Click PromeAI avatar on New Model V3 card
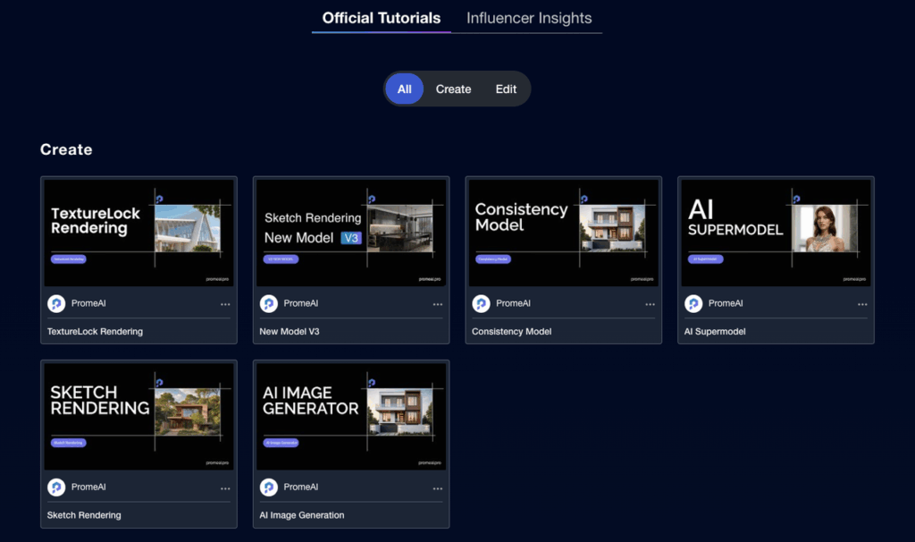 pos(269,304)
